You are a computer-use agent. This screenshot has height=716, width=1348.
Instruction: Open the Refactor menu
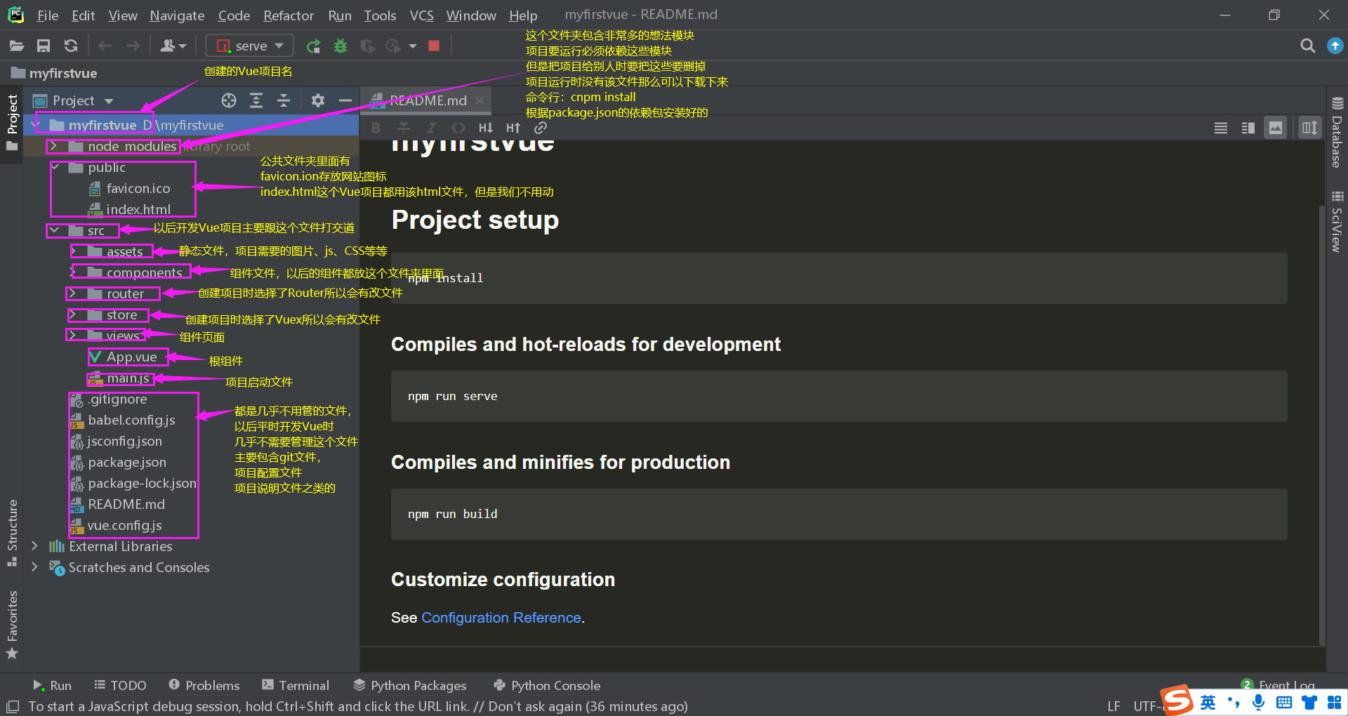pos(289,15)
